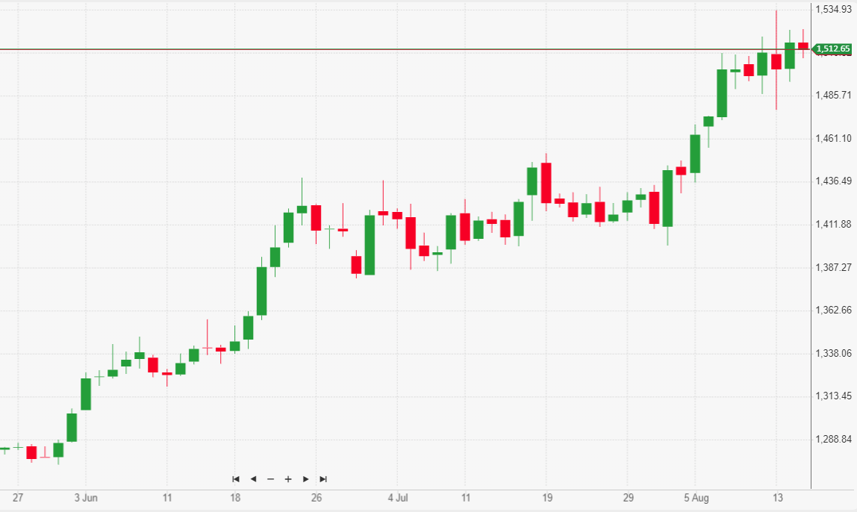
Task: Select the date label 18
Action: coord(235,498)
